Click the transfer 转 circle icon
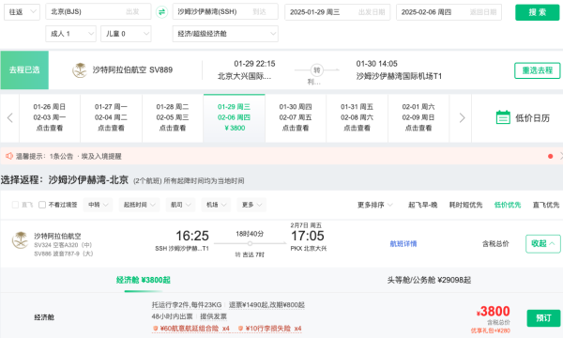 317,70
